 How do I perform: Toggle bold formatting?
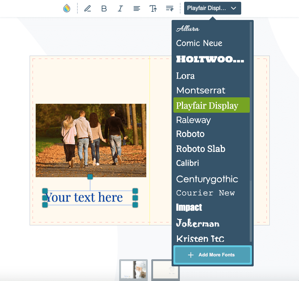point(104,9)
